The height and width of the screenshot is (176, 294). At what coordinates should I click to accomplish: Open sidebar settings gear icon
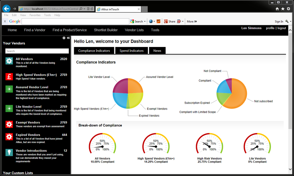tap(64, 38)
